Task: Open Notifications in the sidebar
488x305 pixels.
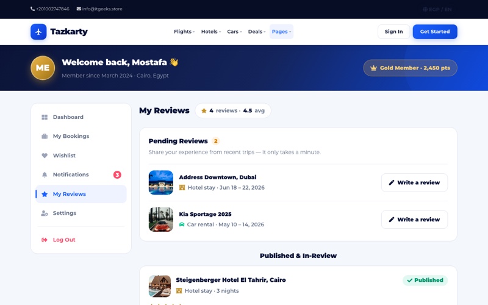Action: tap(81, 174)
